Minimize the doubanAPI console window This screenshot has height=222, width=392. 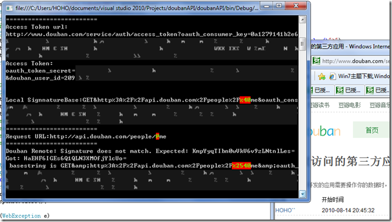point(267,6)
